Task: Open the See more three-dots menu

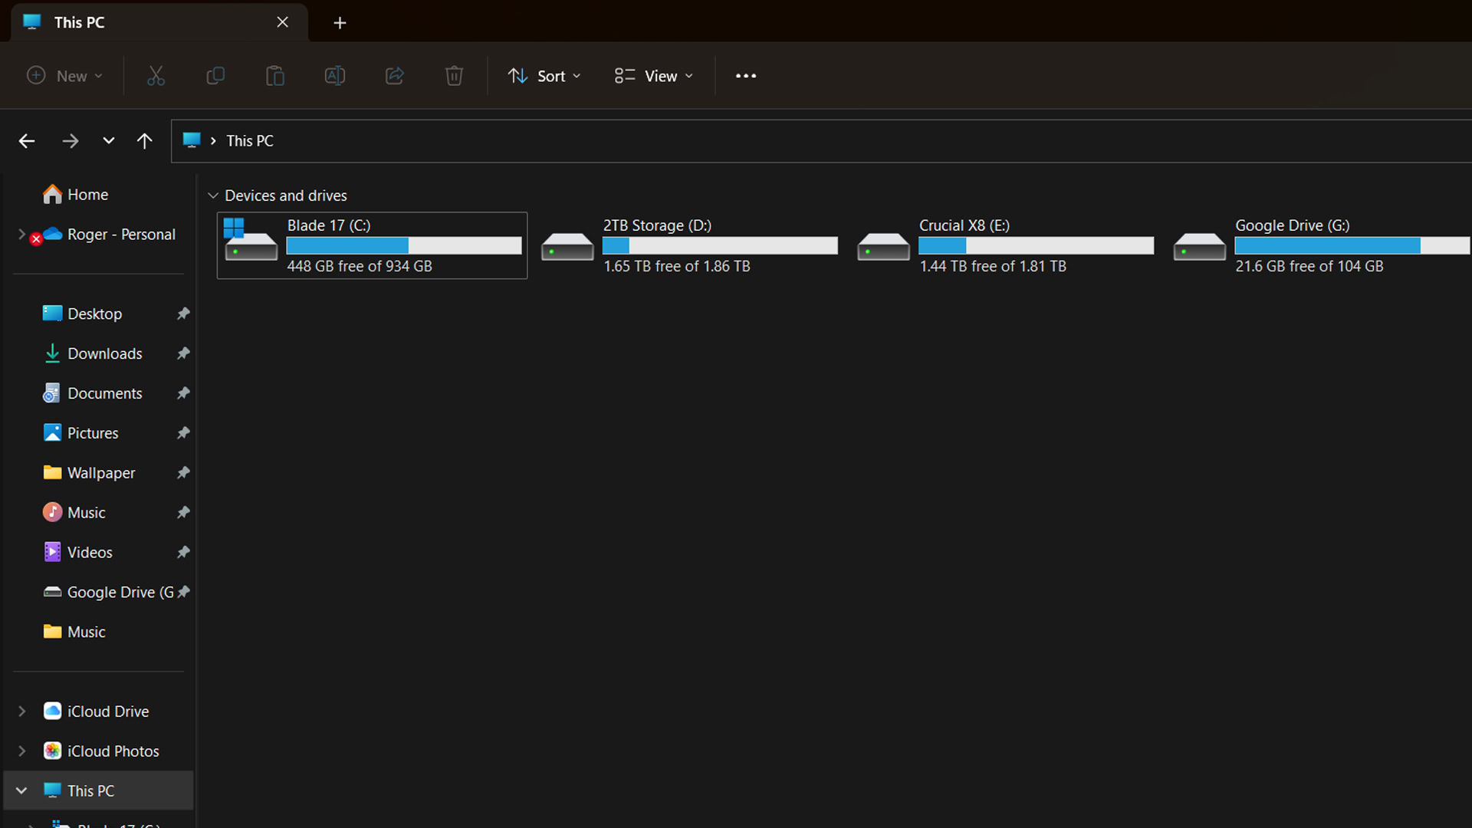Action: [746, 76]
